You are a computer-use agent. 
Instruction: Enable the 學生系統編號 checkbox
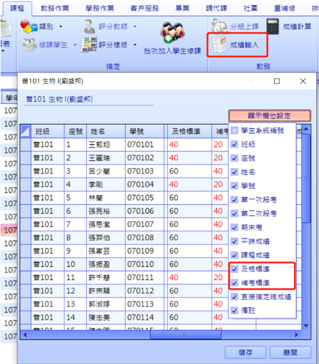click(x=234, y=131)
